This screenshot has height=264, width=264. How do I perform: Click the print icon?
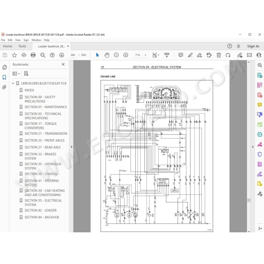(x=33, y=55)
